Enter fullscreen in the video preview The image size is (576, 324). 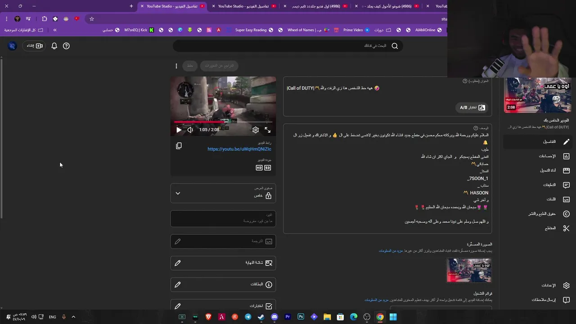click(x=268, y=130)
